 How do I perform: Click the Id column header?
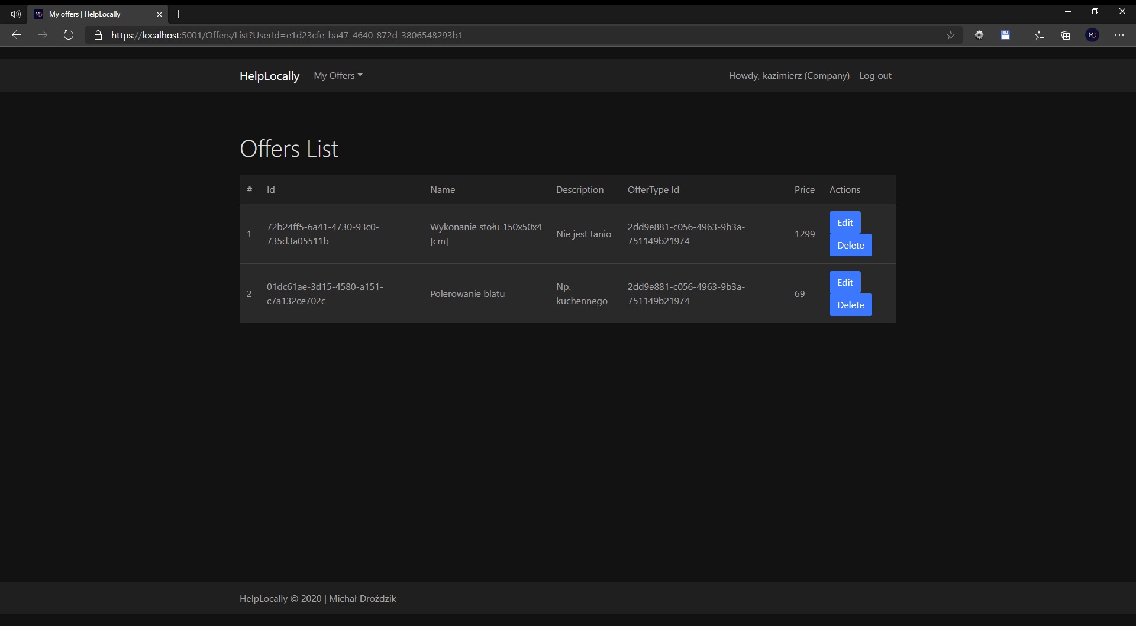tap(271, 189)
